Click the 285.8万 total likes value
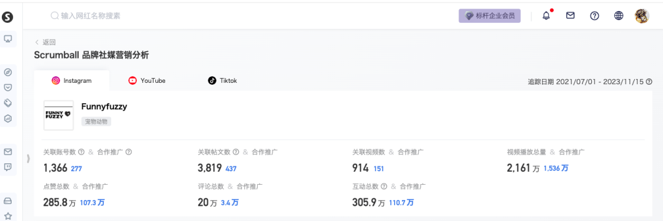Image resolution: width=663 pixels, height=221 pixels. 60,203
